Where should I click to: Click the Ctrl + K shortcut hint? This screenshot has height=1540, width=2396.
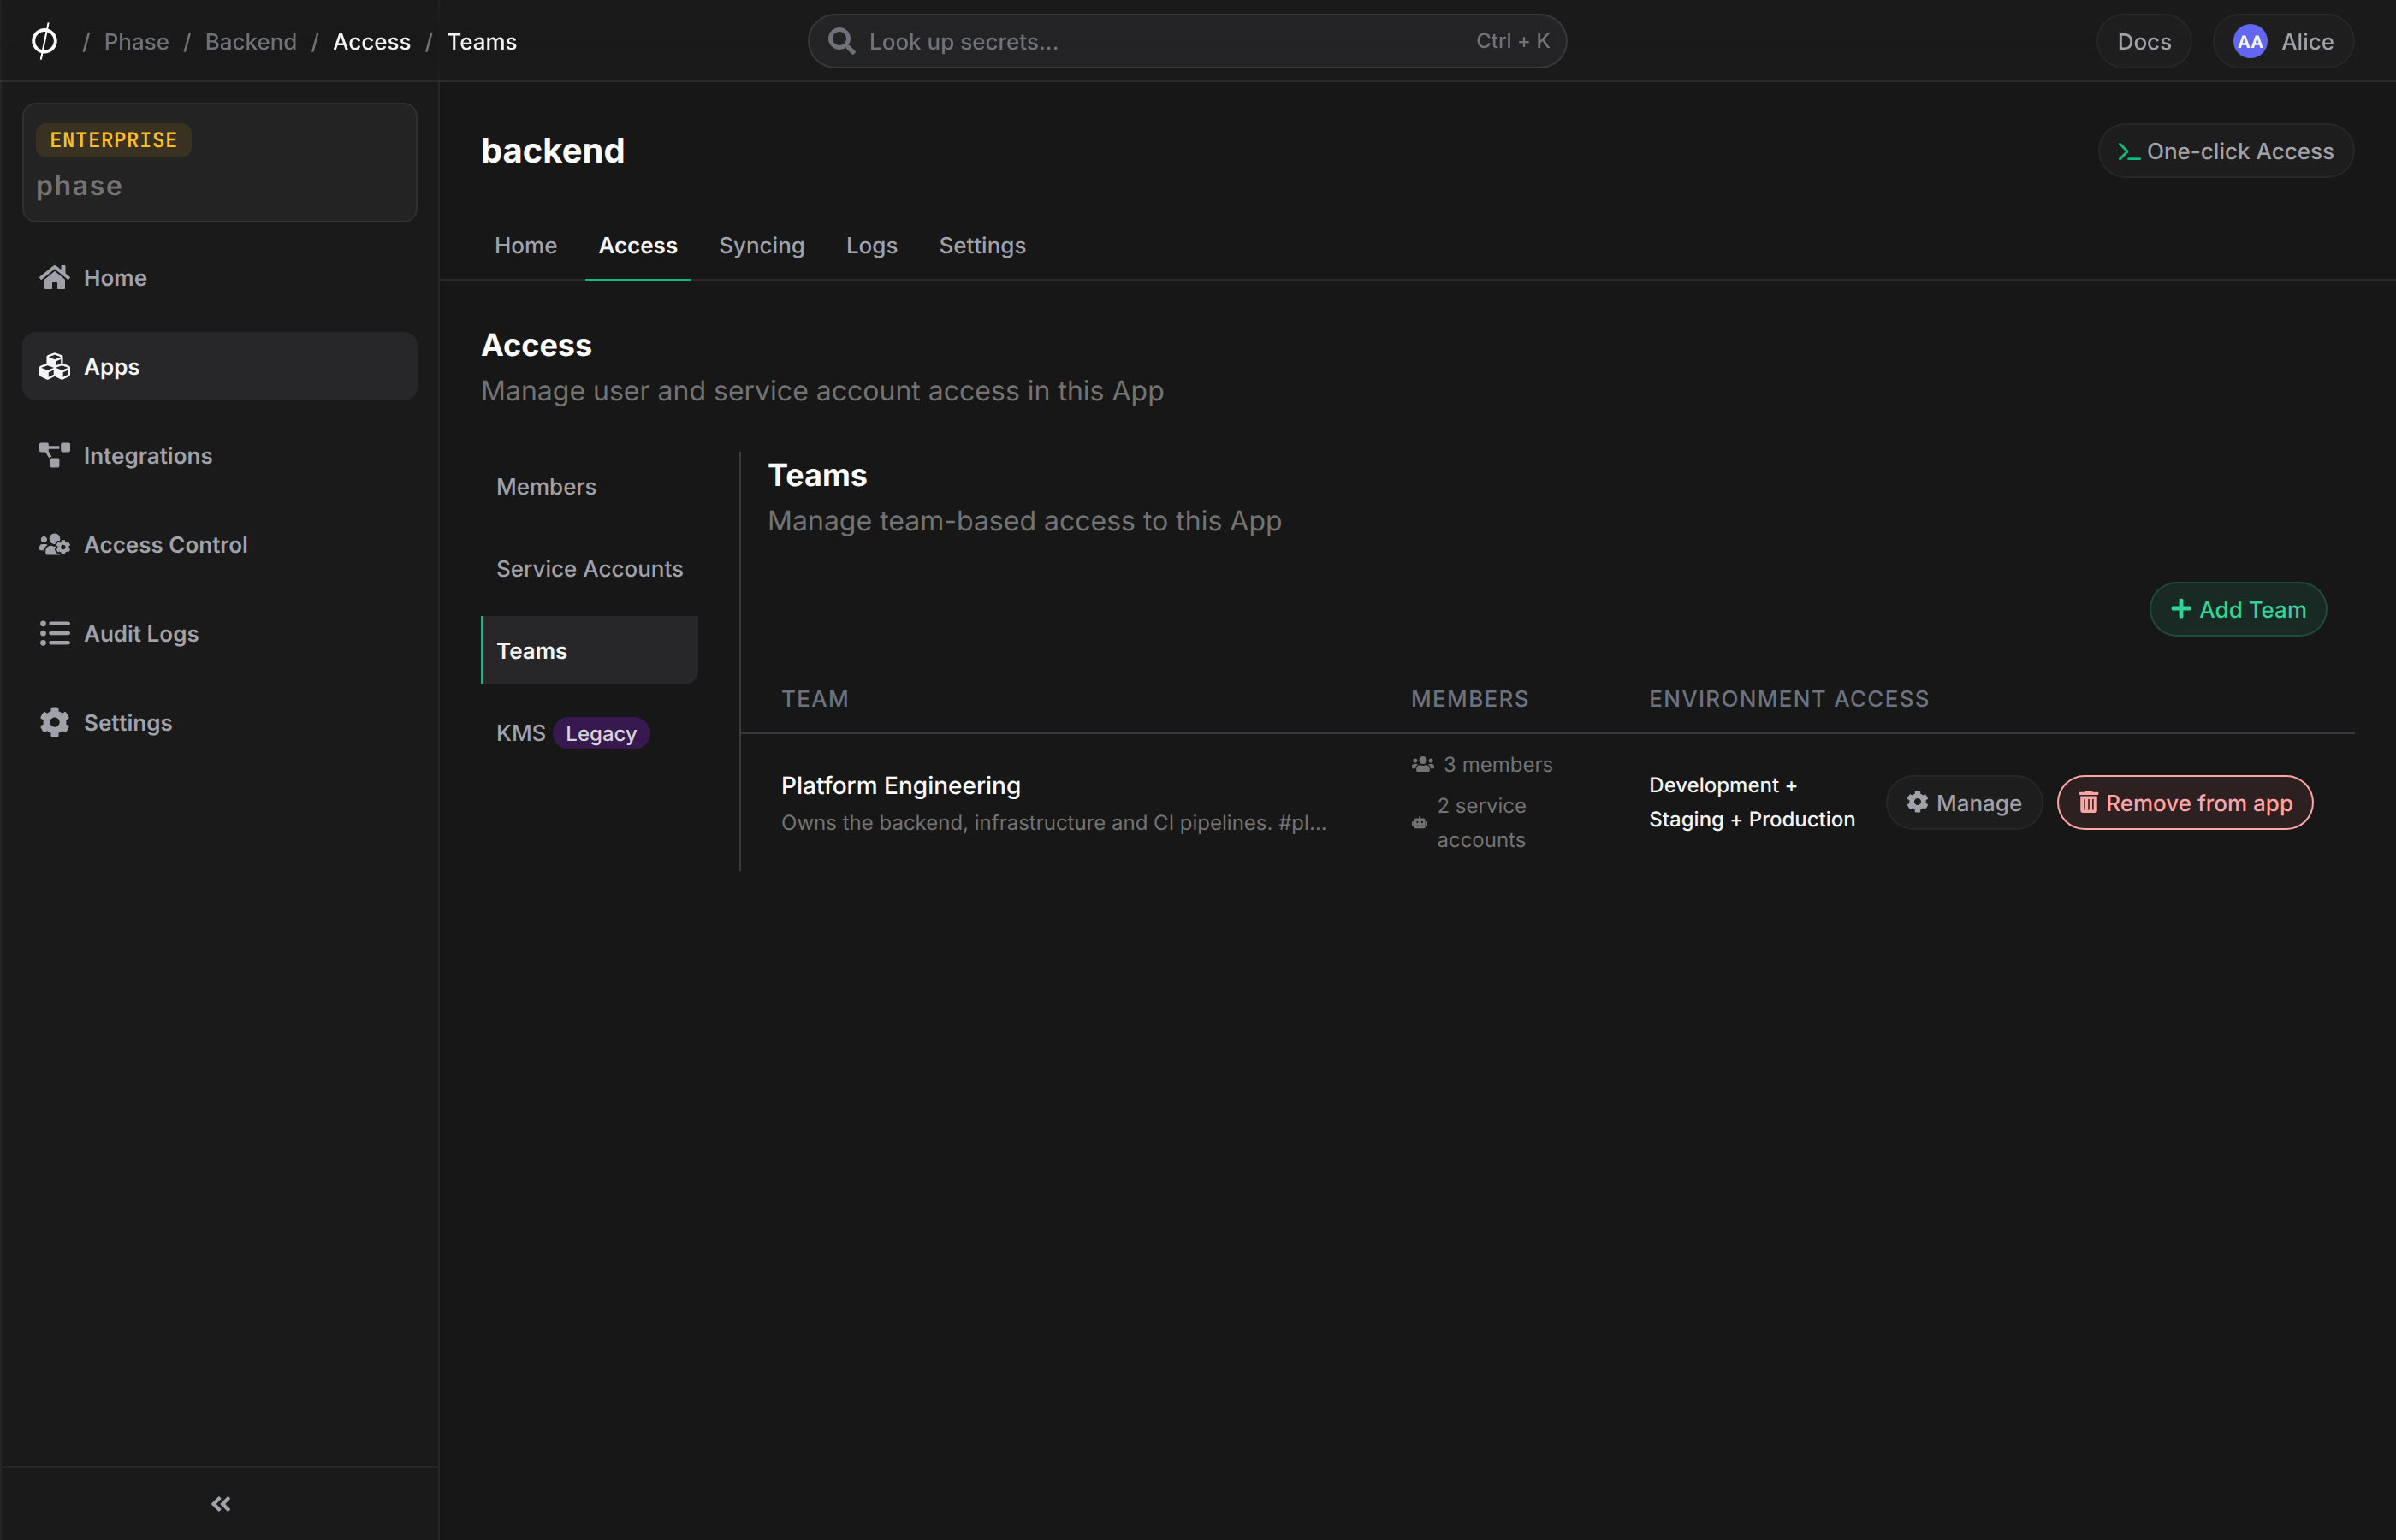pos(1513,41)
